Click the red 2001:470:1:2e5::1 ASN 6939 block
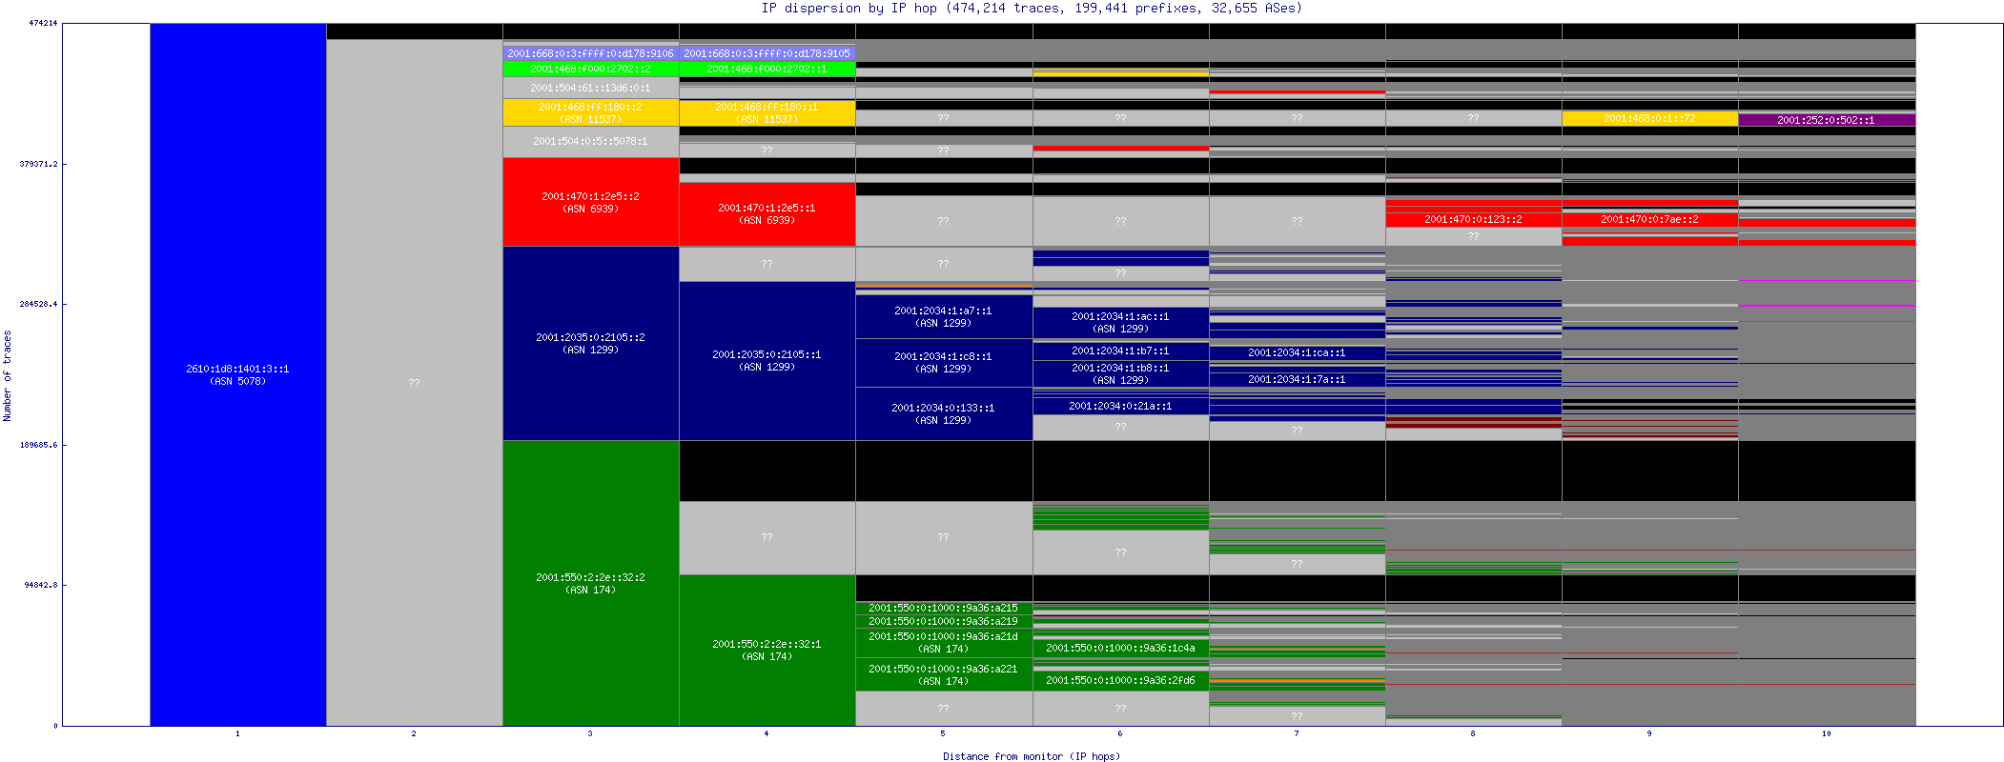The height and width of the screenshot is (762, 2004). 767,213
